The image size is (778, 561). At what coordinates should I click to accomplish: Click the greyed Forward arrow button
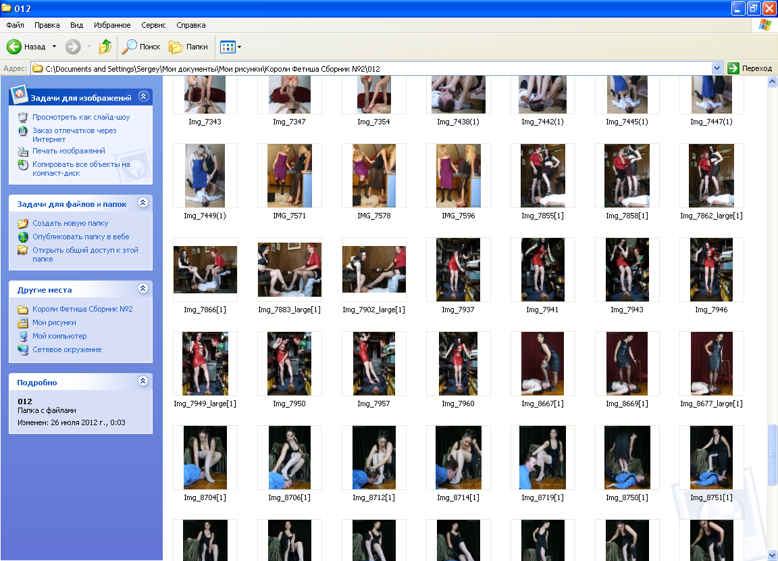coord(73,47)
